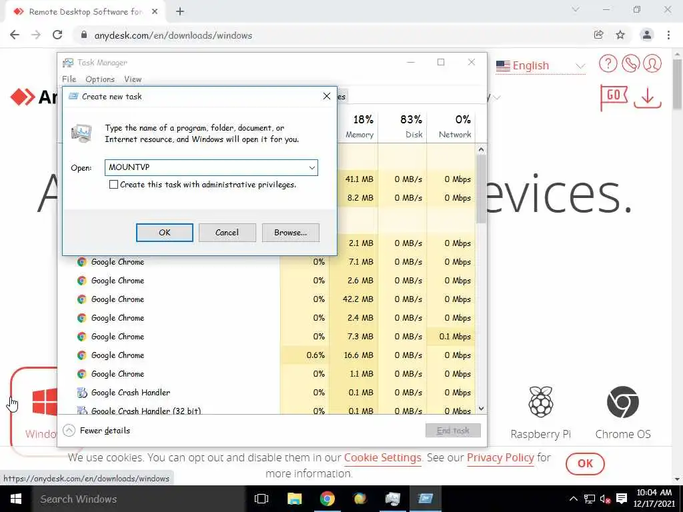This screenshot has height=512, width=683.
Task: Open the AnyDesk help question mark icon
Action: point(608,63)
